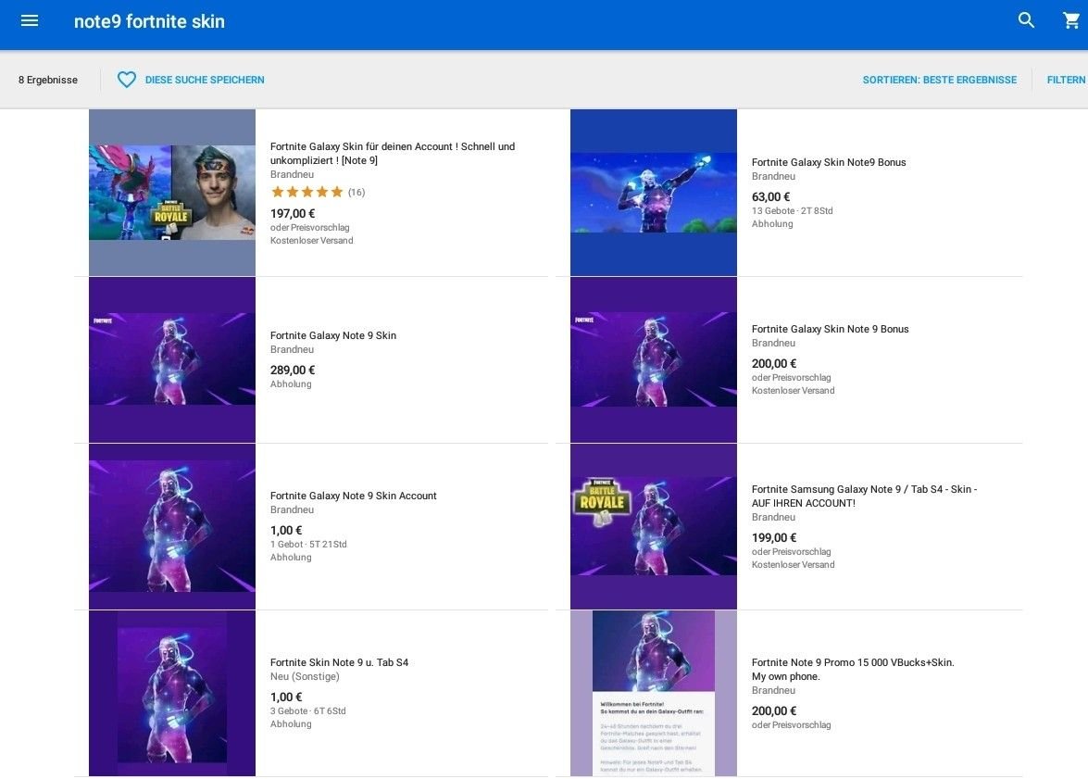This screenshot has width=1088, height=779.
Task: Click the five-star rating with 16 reviews
Action: (318, 193)
